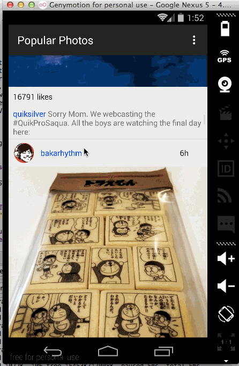Open the device ID widget
The height and width of the screenshot is (366, 239).
click(226, 168)
